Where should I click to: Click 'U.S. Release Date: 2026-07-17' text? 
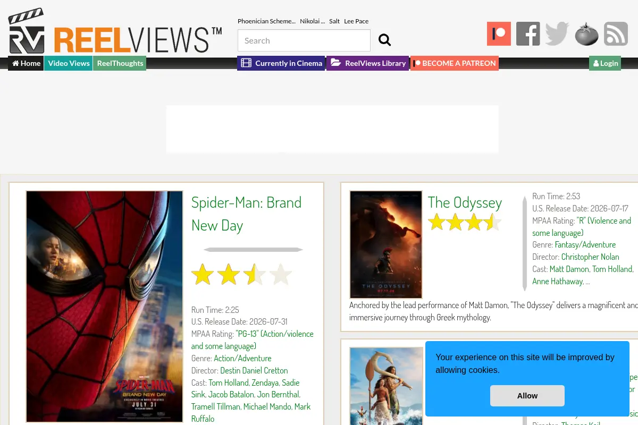(580, 208)
